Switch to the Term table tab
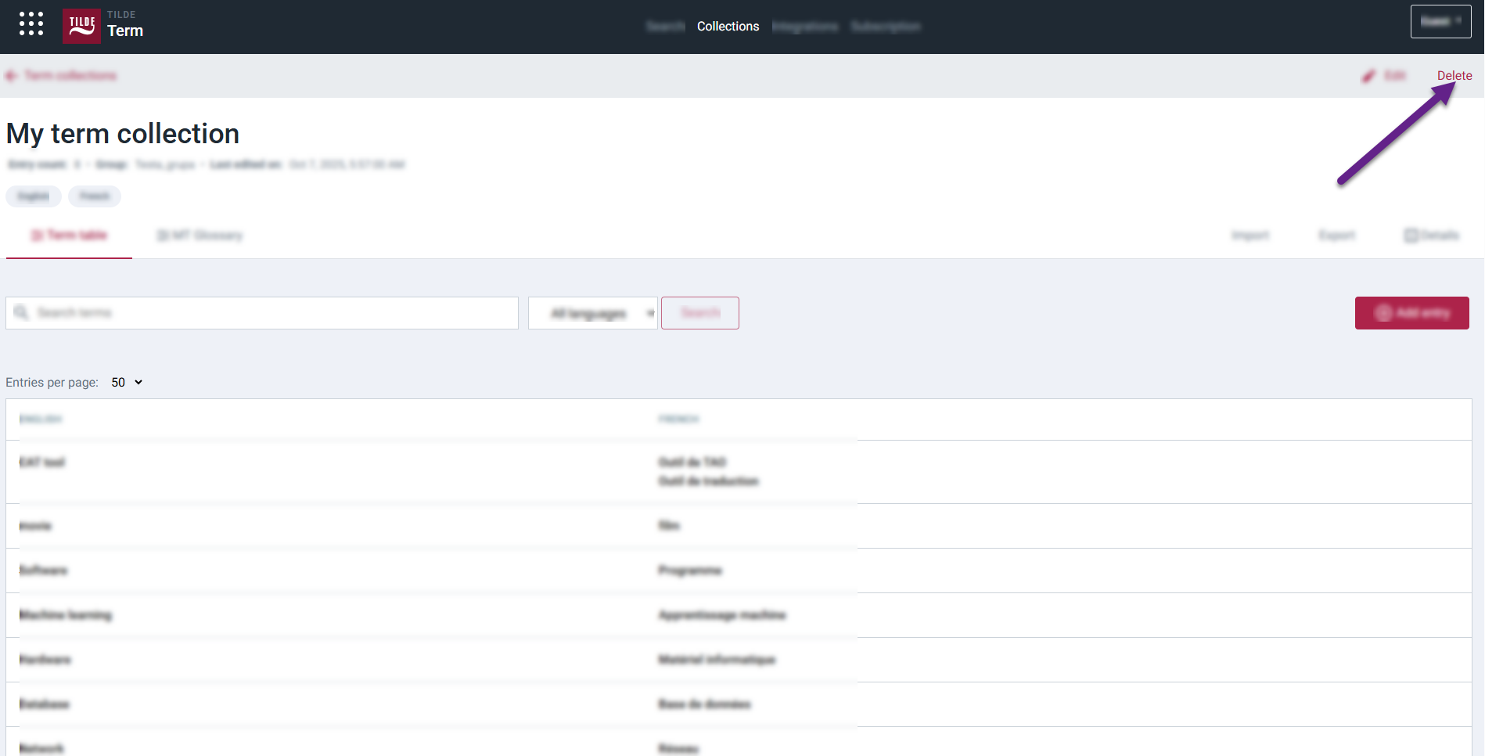This screenshot has height=756, width=1485. (x=69, y=236)
